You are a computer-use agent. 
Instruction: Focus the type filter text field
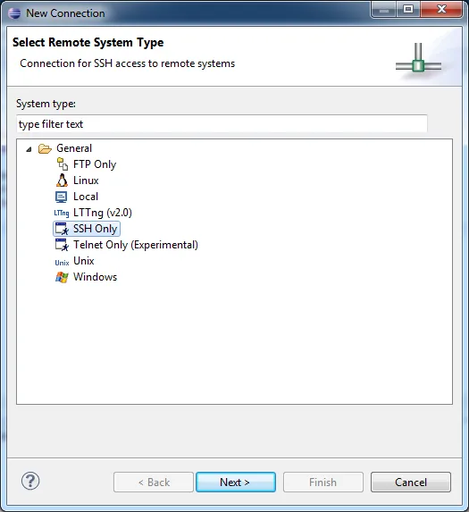222,123
